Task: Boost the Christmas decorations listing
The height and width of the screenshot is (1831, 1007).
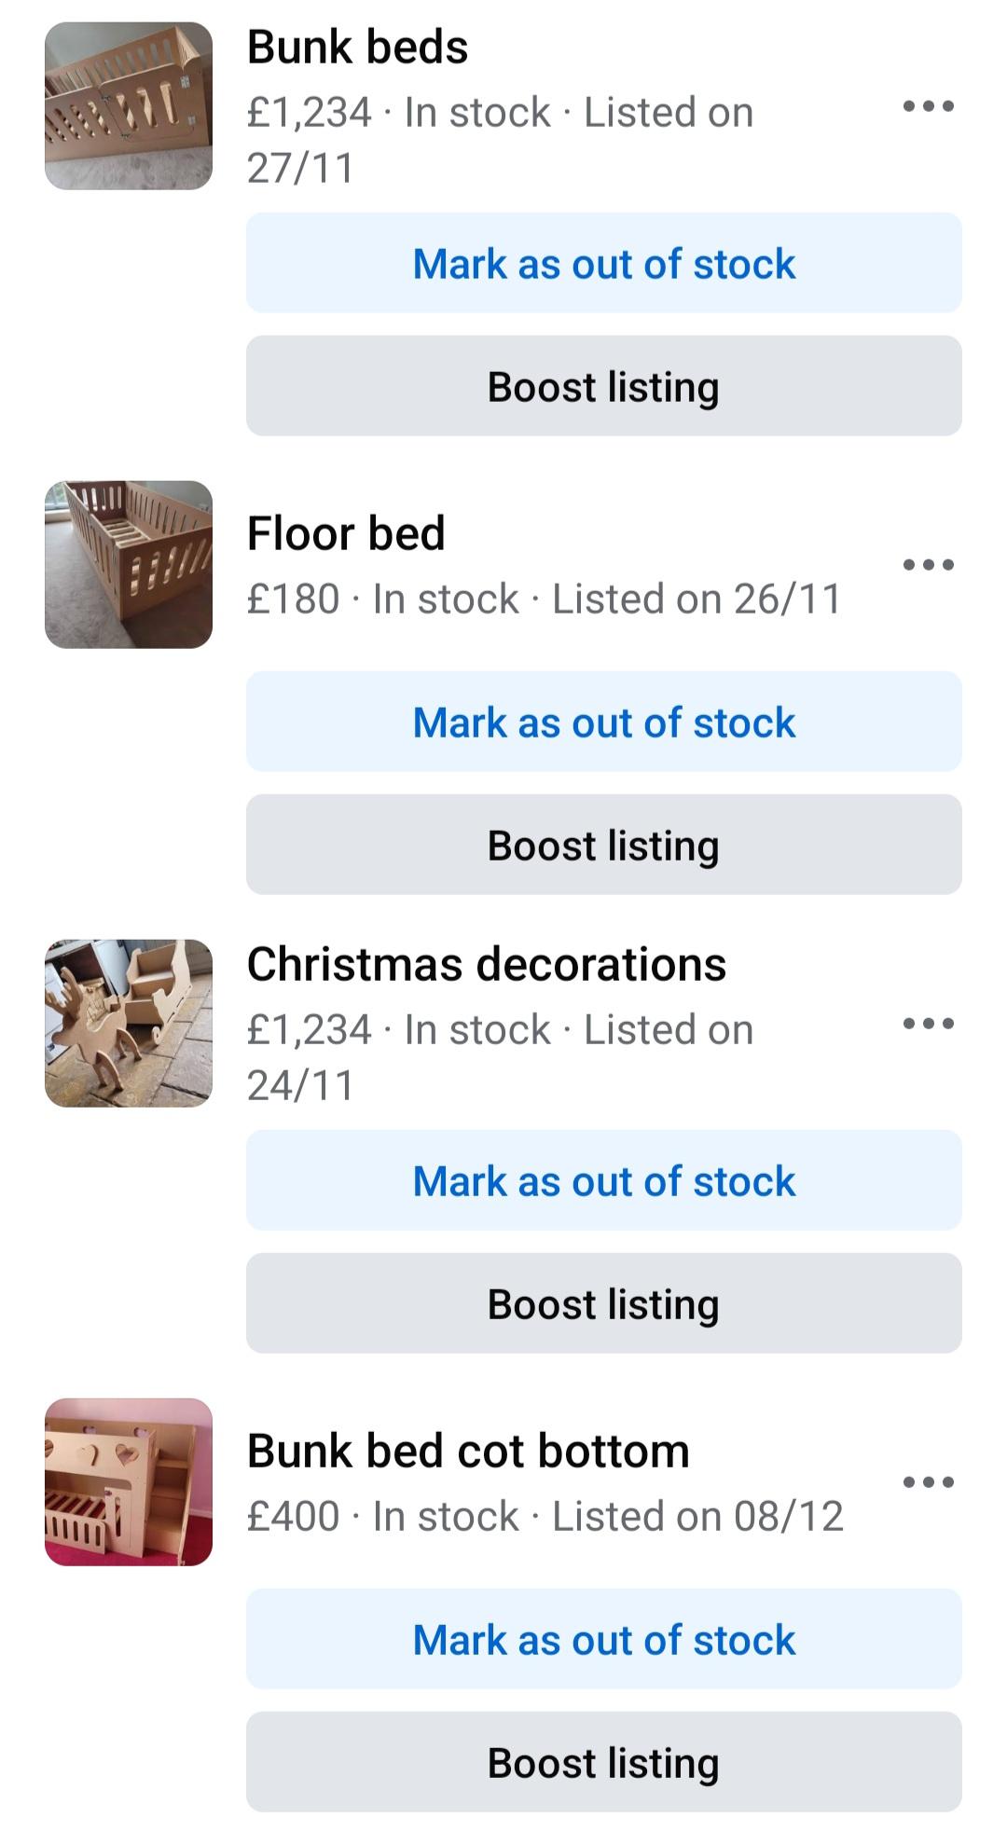Action: click(603, 1304)
